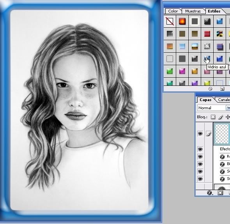This screenshot has width=230, height=224.
Task: Toggle the lock position arrows icon
Action: click(x=228, y=117)
